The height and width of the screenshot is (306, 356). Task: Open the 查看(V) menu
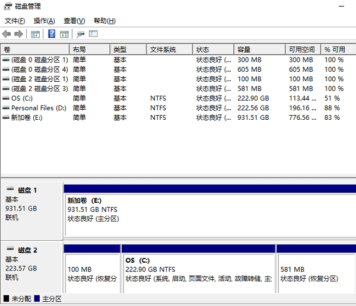[74, 21]
